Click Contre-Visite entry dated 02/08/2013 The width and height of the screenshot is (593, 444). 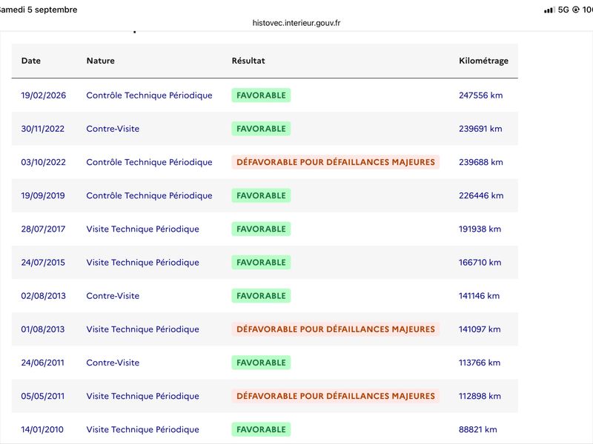[113, 296]
